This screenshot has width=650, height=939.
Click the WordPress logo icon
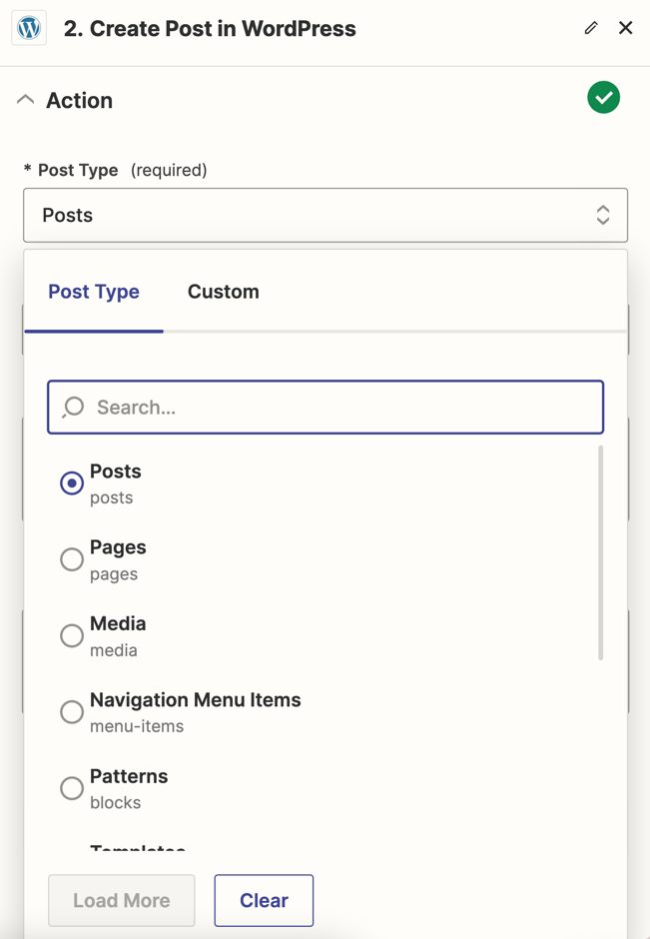click(x=29, y=28)
